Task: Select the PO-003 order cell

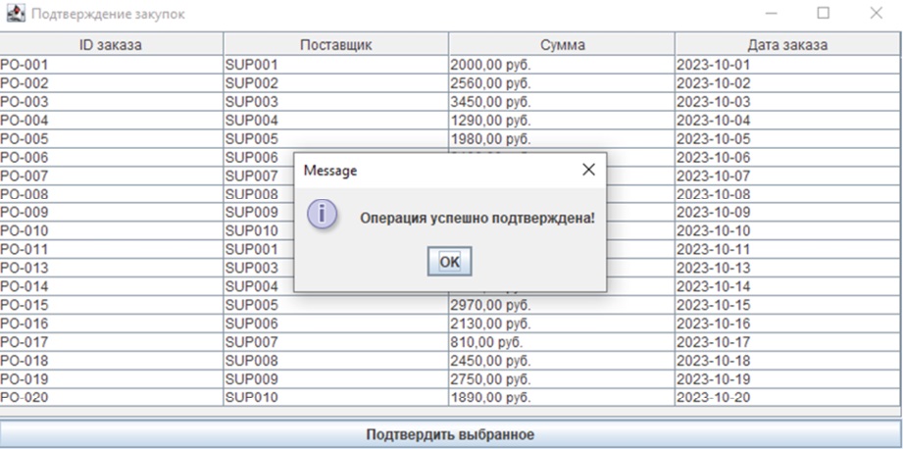Action: point(112,102)
